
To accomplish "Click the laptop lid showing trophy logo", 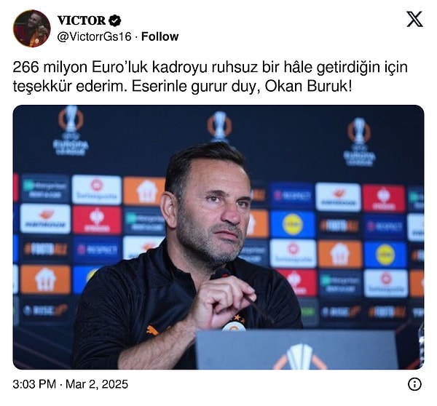I will [x=297, y=350].
